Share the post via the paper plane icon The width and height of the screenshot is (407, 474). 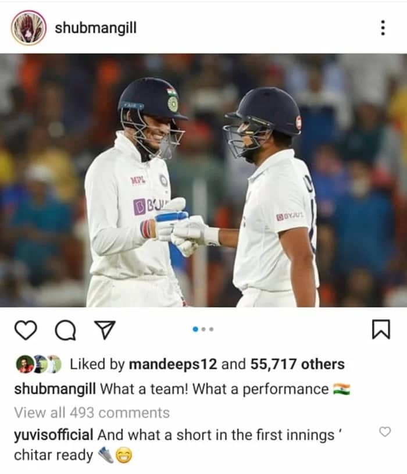coord(105,330)
